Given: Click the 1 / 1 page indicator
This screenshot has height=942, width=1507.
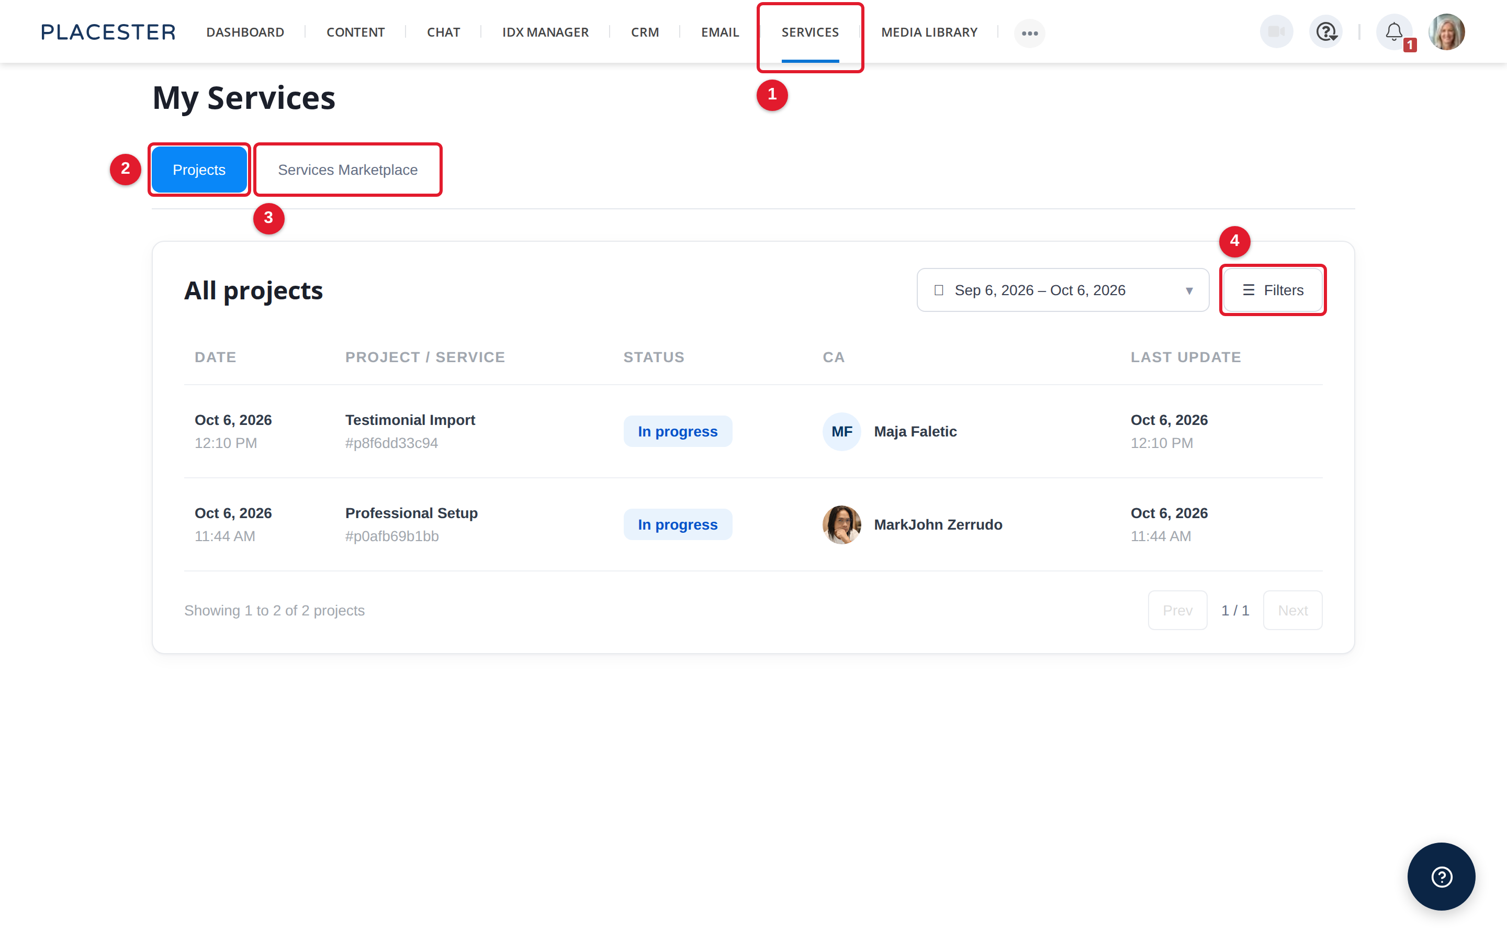Looking at the screenshot, I should point(1235,611).
